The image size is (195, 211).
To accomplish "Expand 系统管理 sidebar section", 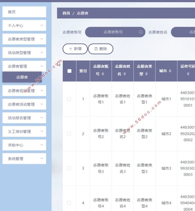I will click(x=42, y=159).
